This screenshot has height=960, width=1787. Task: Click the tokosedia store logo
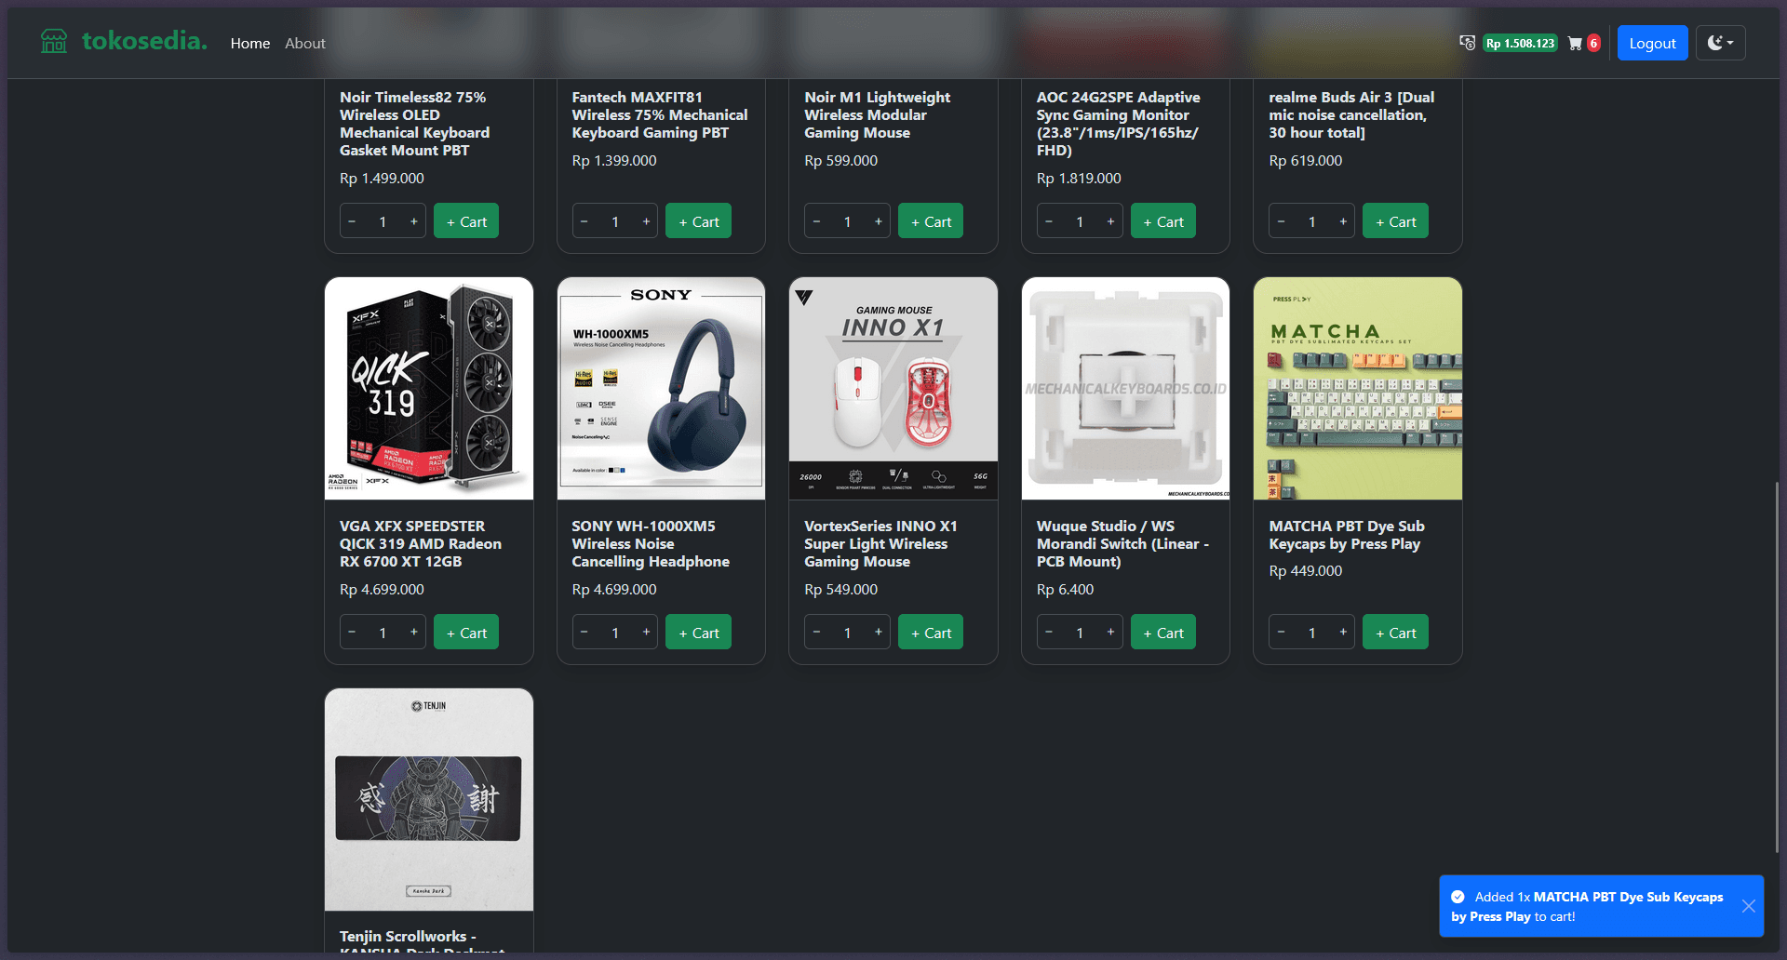coord(123,42)
